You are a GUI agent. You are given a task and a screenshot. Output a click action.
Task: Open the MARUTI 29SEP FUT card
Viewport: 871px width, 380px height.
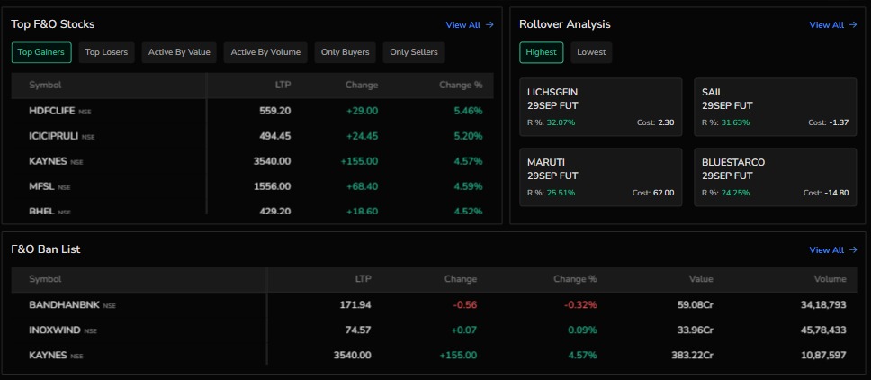[600, 177]
